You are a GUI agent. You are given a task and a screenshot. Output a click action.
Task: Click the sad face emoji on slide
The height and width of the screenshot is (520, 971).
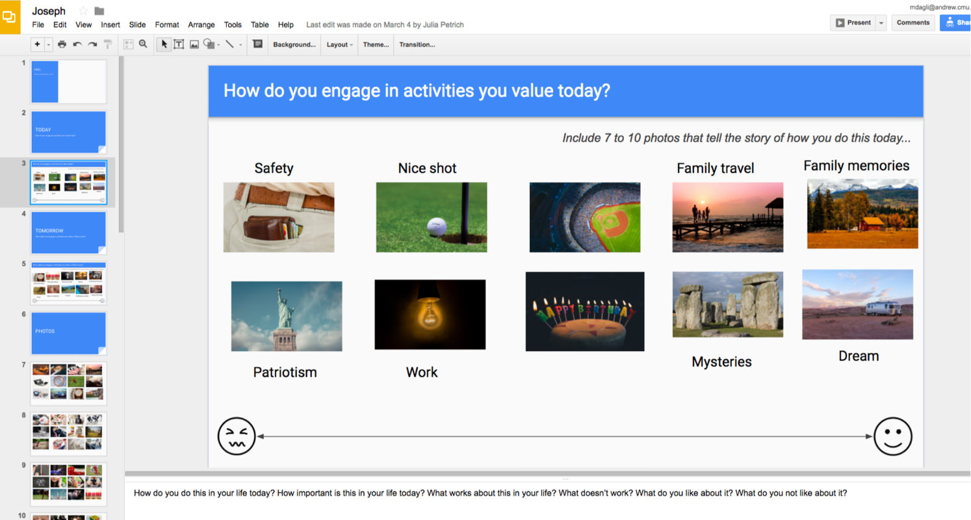tap(237, 436)
